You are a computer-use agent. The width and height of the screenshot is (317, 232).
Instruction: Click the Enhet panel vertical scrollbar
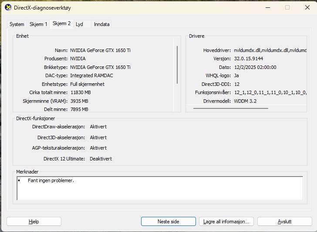pyautogui.click(x=177, y=65)
